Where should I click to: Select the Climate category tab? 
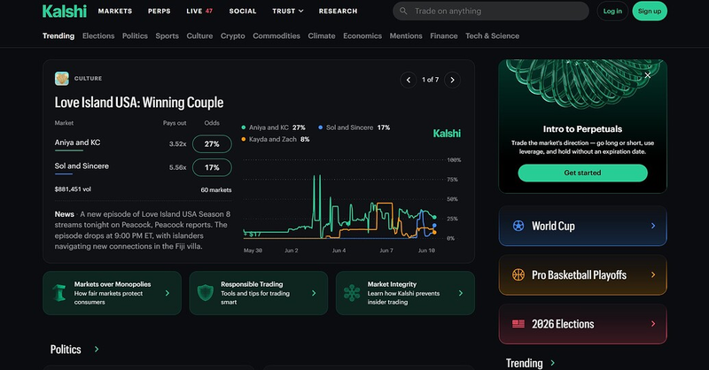click(x=322, y=35)
